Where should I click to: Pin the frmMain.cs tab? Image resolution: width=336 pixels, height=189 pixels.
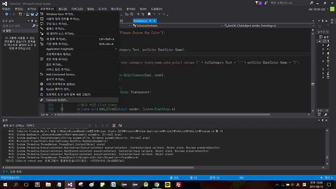click(x=150, y=21)
